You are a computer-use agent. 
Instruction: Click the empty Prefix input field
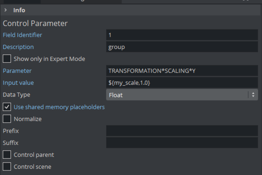coord(182,131)
